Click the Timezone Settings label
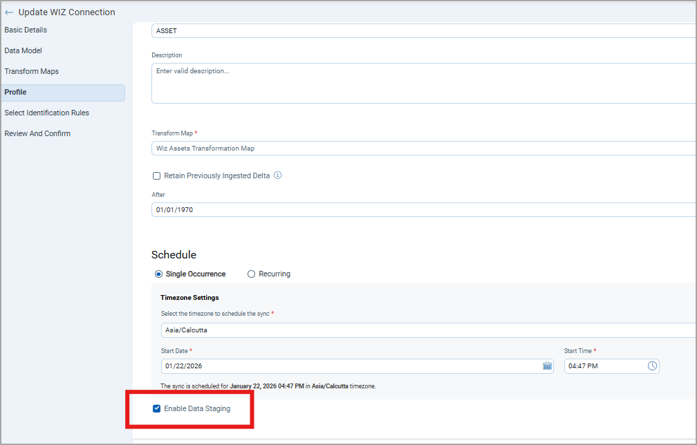Screen dimensions: 697x445 (x=189, y=298)
